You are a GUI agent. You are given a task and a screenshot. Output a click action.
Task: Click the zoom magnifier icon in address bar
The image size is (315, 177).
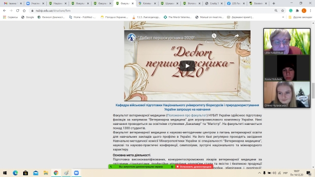(276, 11)
